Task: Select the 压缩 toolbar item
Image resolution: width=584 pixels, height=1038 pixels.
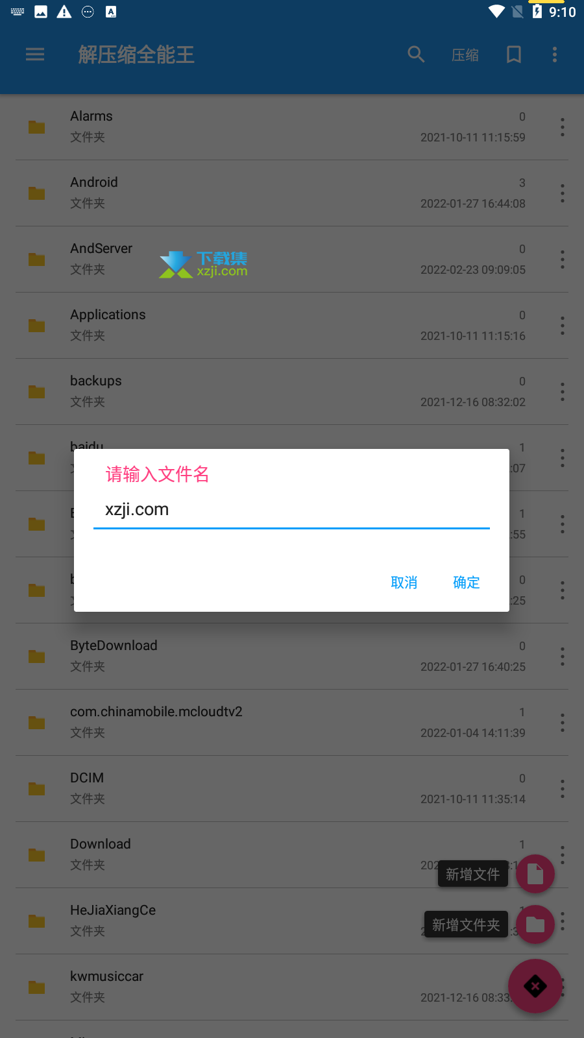Action: point(465,55)
